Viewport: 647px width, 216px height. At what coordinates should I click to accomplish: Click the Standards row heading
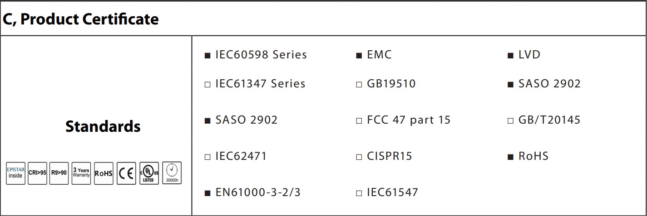103,126
